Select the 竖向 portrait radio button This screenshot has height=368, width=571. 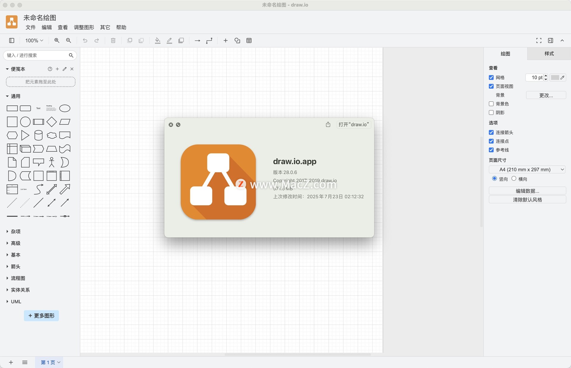[494, 179]
